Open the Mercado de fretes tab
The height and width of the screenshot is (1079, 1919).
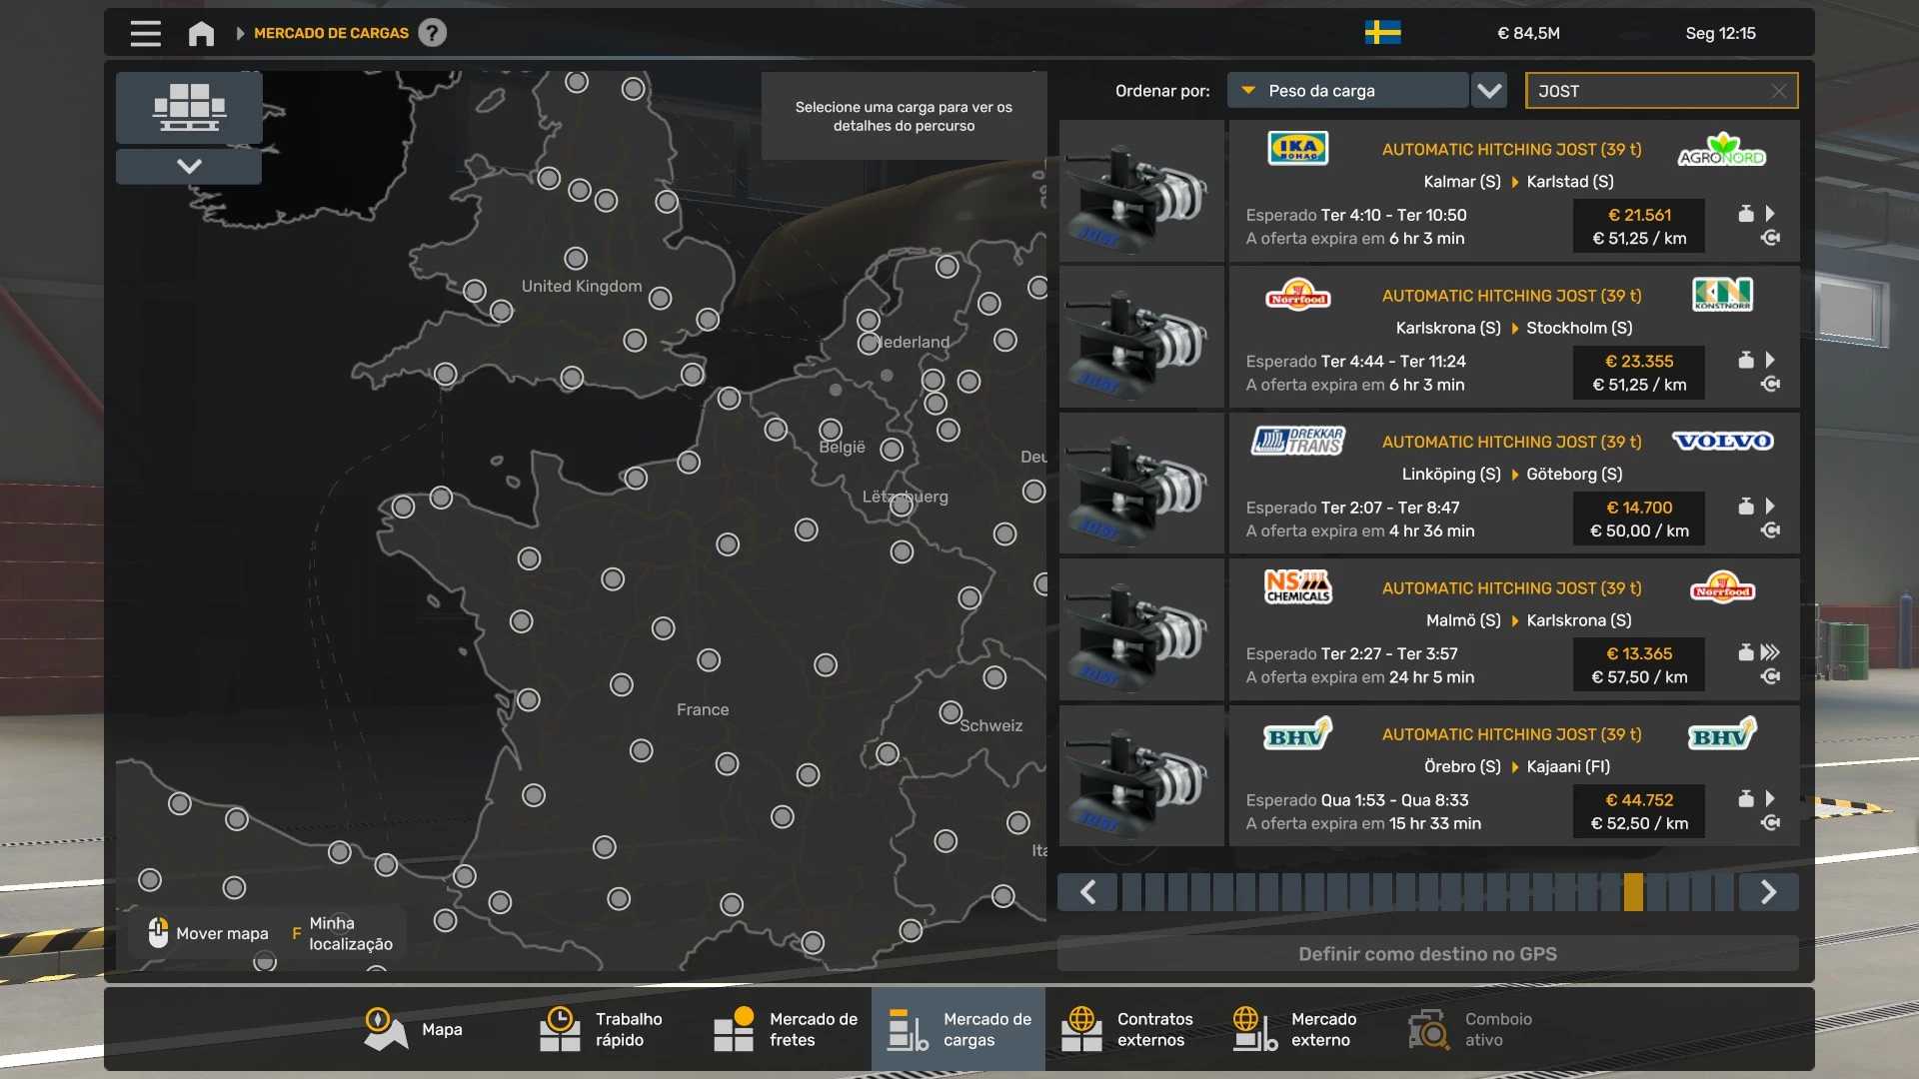[x=785, y=1030]
